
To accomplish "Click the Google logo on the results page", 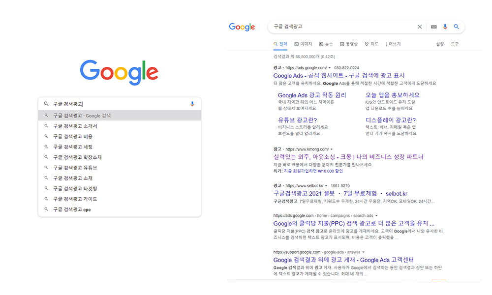I will 242,27.
